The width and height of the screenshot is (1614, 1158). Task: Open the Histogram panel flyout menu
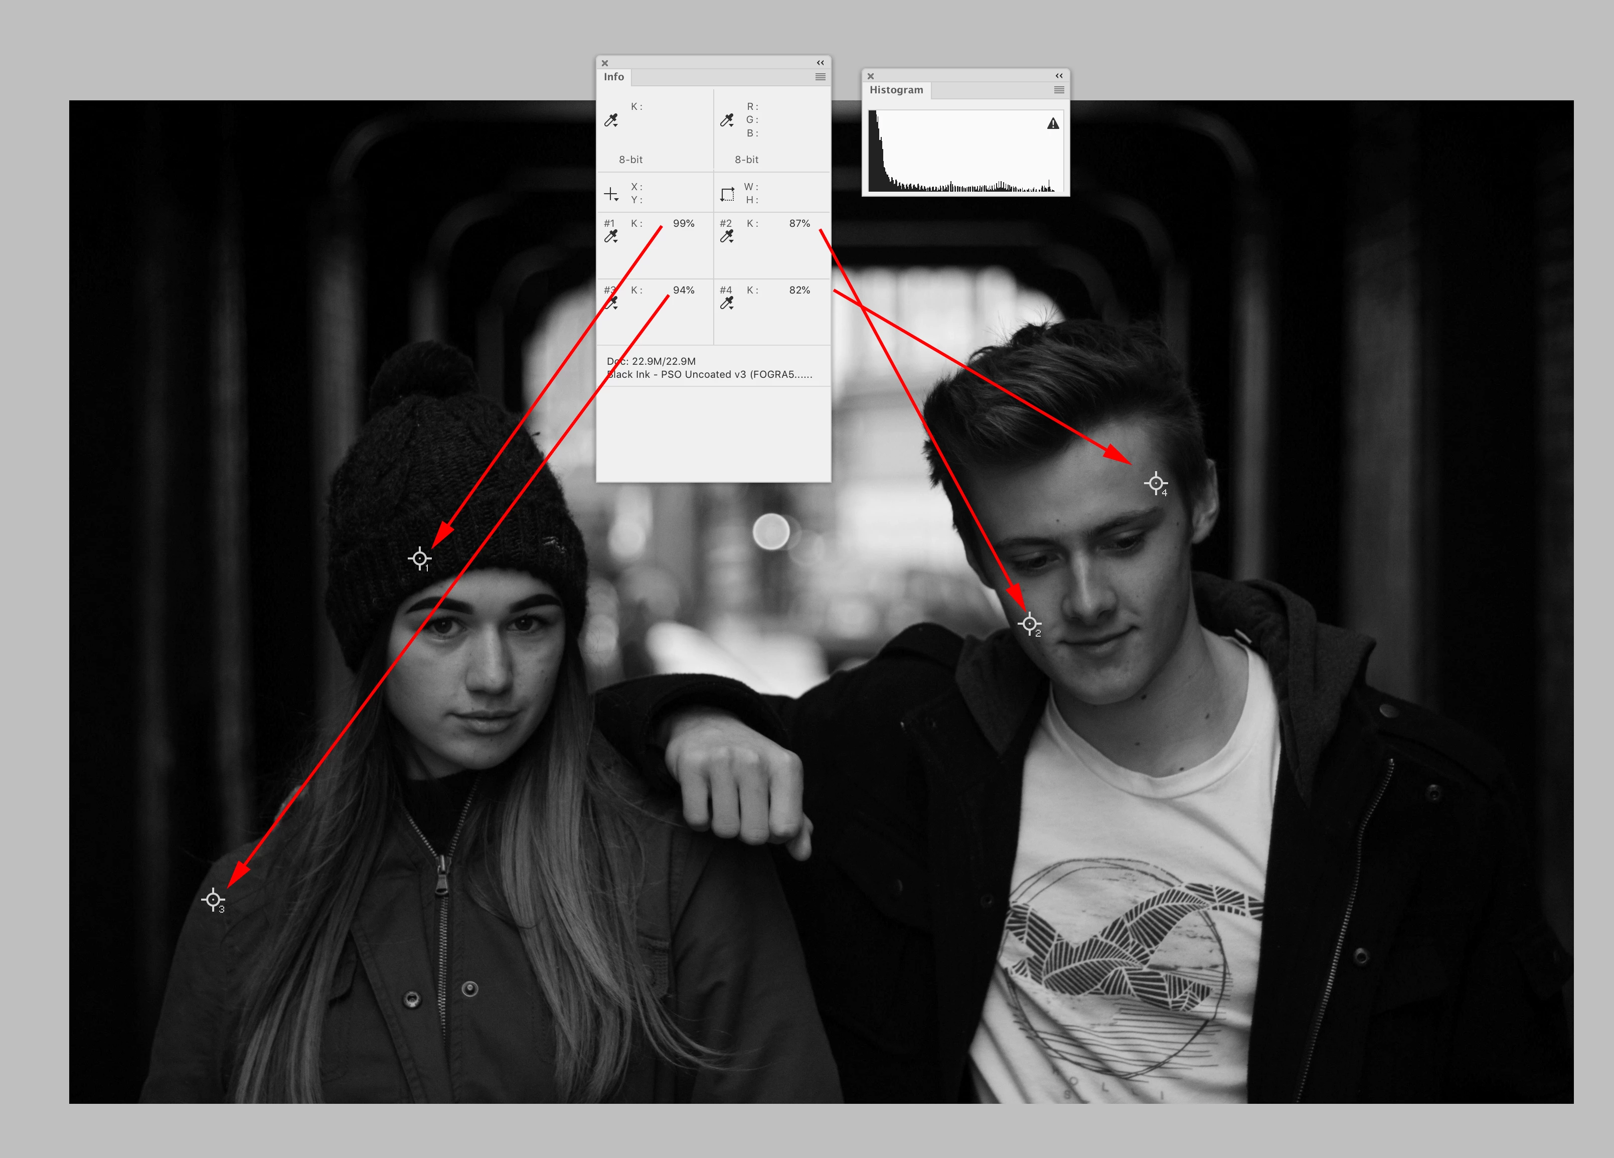point(1059,90)
